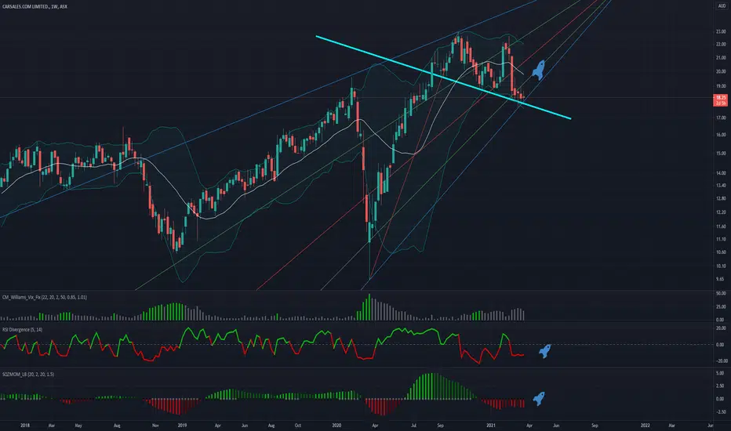
Task: Click the 9.65 price scale value
Action: pos(721,279)
